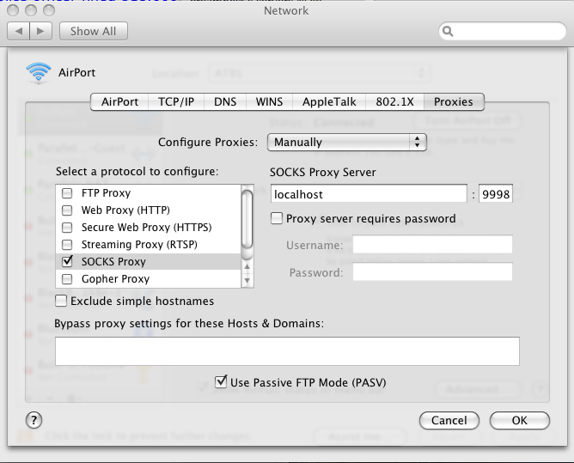Go back with the left arrow button
Viewport: 574px width, 463px height.
(19, 31)
